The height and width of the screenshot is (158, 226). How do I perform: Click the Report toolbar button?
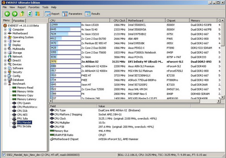click(52, 14)
